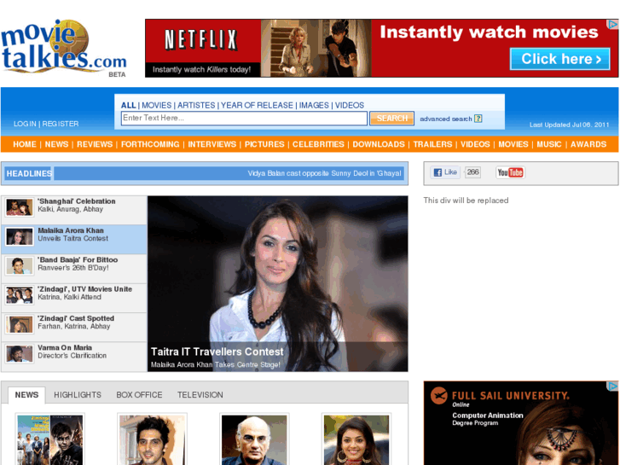Click 'Shanghai' Celebration headline text

[x=77, y=201]
